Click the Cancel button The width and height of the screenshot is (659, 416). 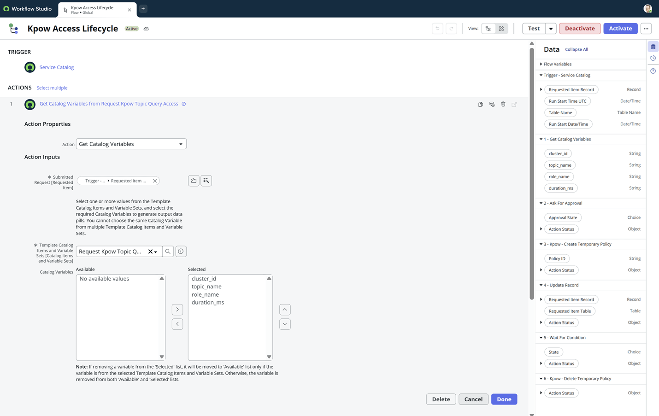tap(473, 399)
